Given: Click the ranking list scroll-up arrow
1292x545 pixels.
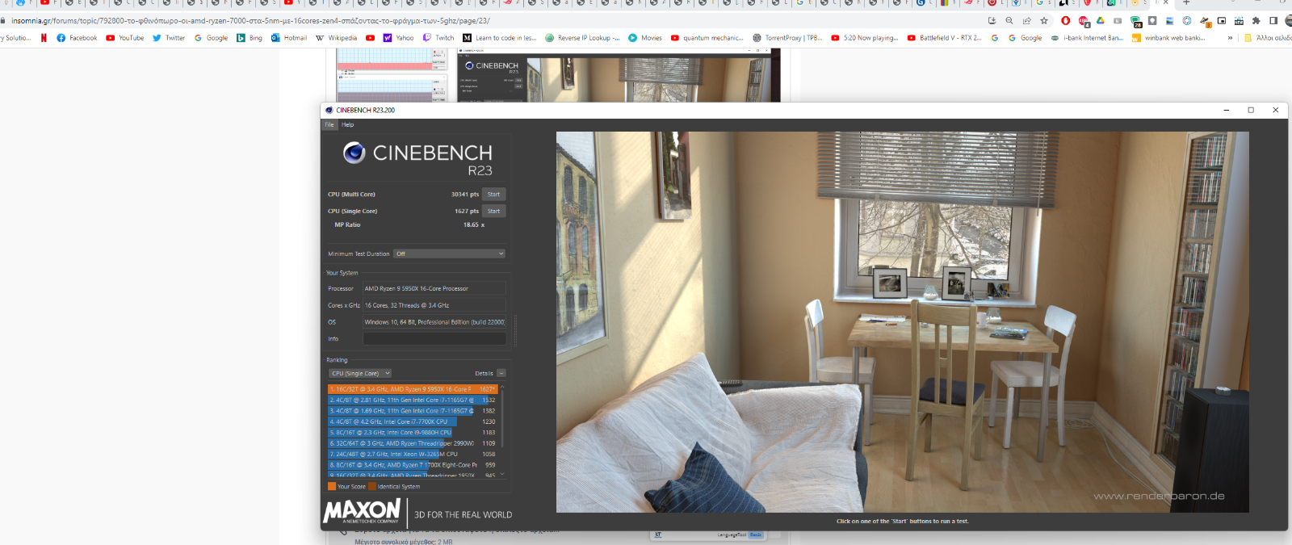Looking at the screenshot, I should [x=502, y=387].
